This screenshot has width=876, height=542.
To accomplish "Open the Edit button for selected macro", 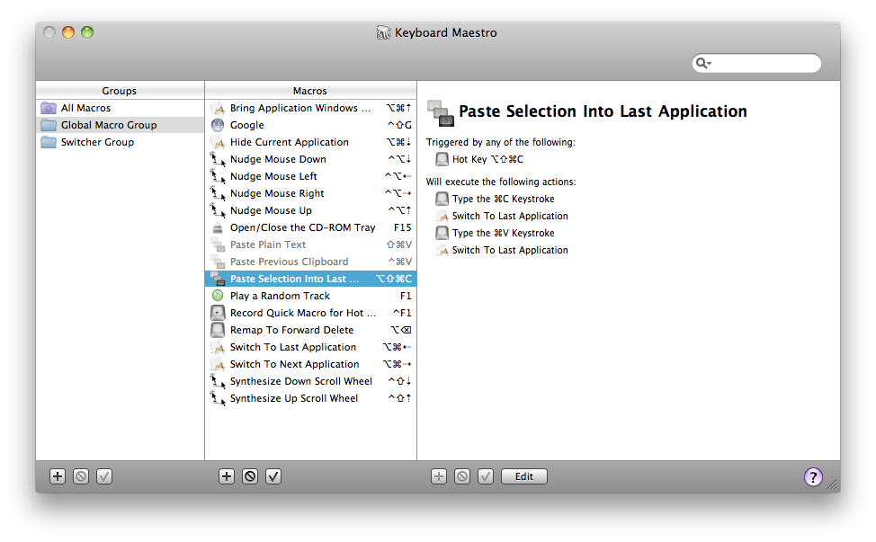I will 524,476.
